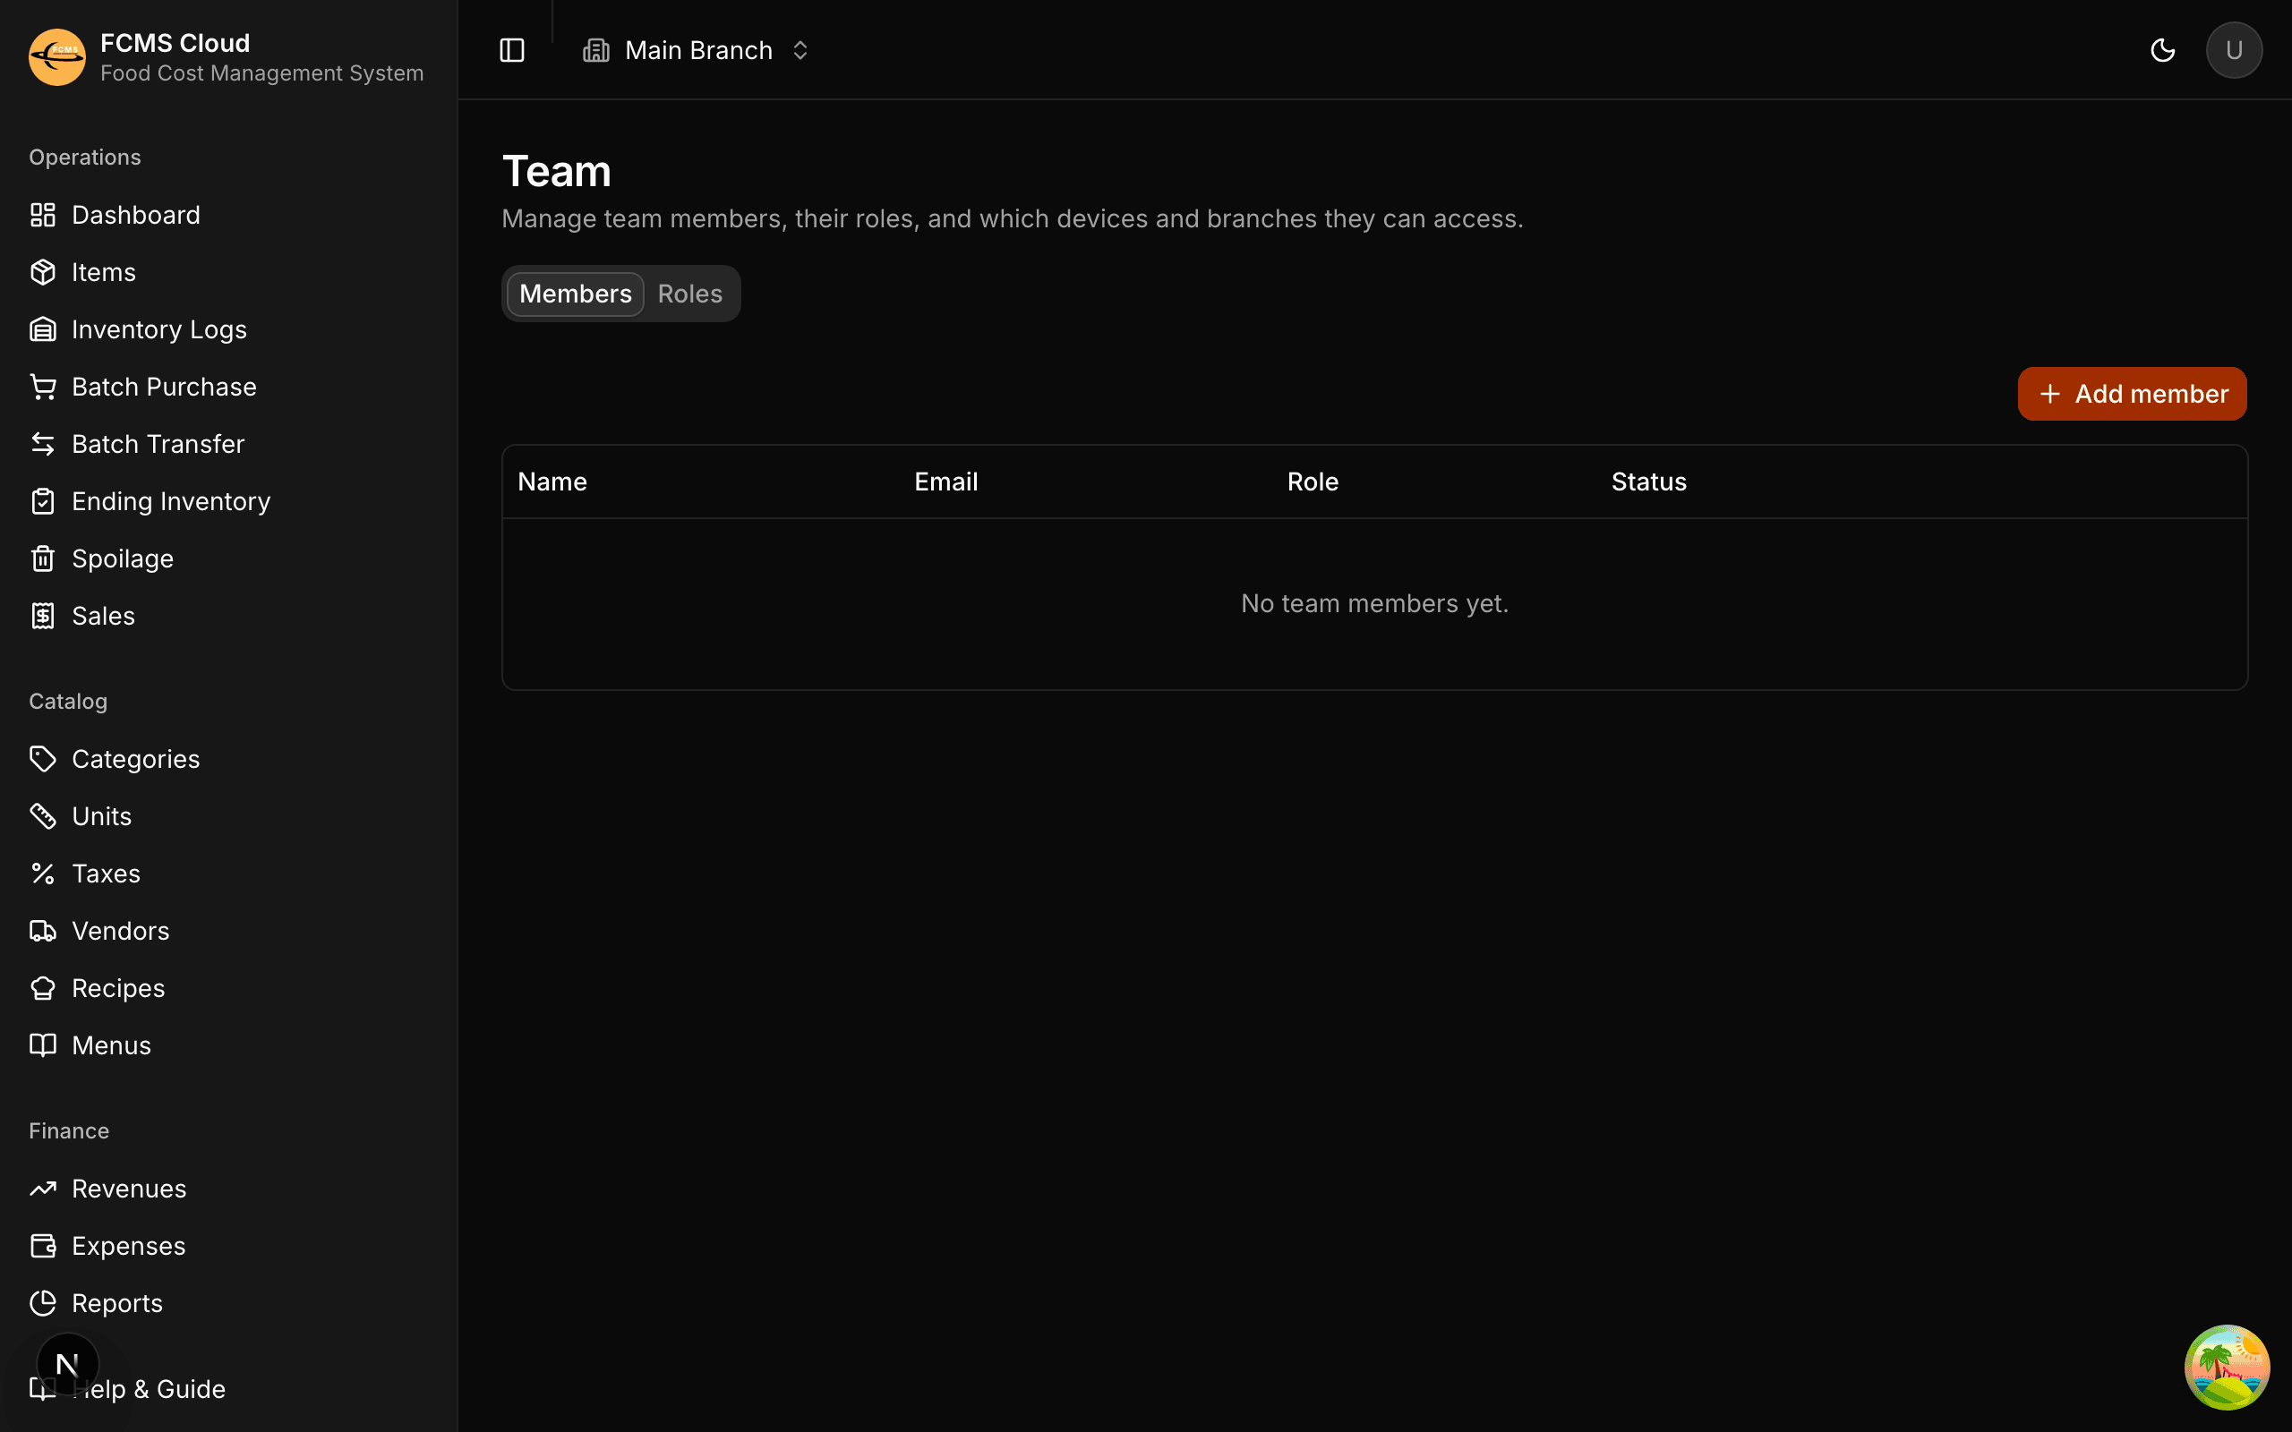Toggle dark mode with moon icon

(2163, 50)
